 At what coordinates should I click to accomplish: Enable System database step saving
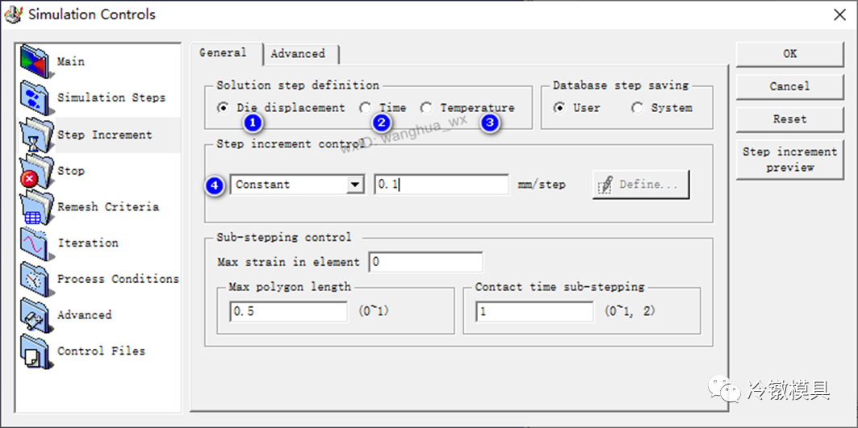pyautogui.click(x=638, y=108)
